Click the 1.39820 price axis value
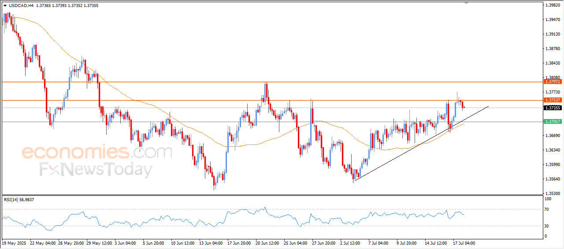Image resolution: width=564 pixels, height=249 pixels. tap(552, 5)
